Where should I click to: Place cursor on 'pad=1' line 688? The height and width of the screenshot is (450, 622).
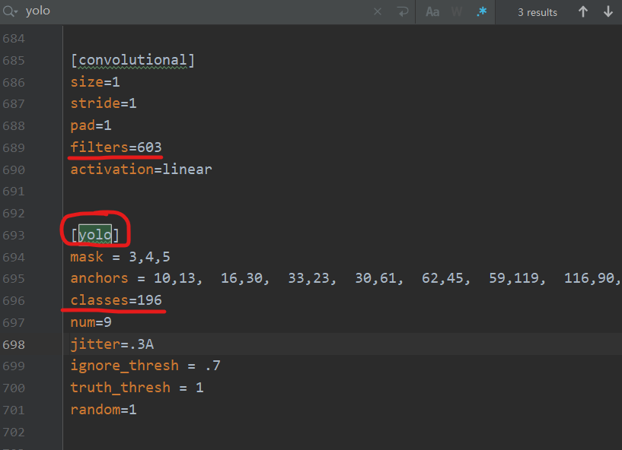91,125
